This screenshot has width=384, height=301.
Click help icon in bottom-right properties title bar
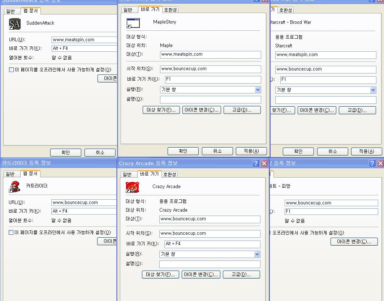pyautogui.click(x=372, y=164)
